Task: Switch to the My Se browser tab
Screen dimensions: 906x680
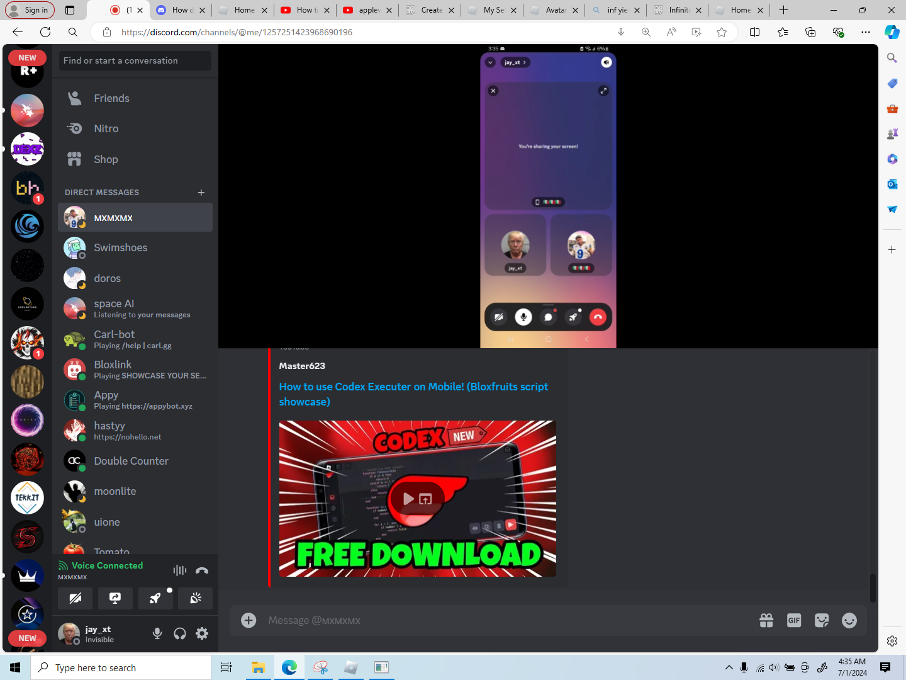Action: click(x=491, y=10)
